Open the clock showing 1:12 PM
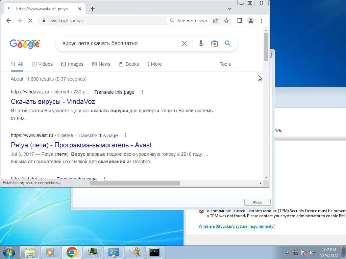 329,253
